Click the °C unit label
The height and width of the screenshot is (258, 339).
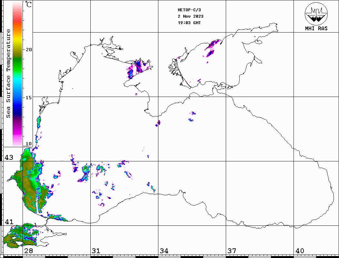tap(28, 4)
